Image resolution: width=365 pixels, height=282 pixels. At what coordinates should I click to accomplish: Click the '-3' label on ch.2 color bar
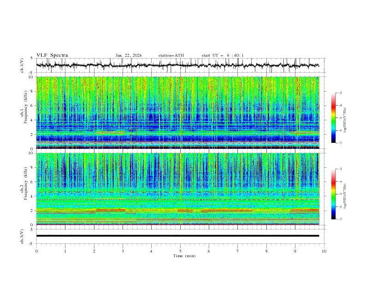point(340,169)
